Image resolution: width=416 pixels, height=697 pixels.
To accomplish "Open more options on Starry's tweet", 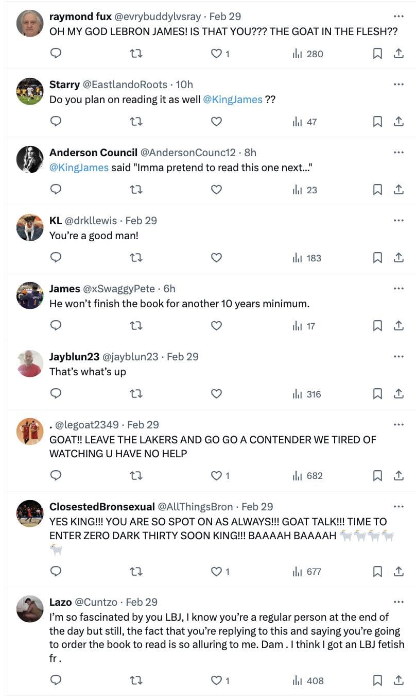I will (398, 84).
